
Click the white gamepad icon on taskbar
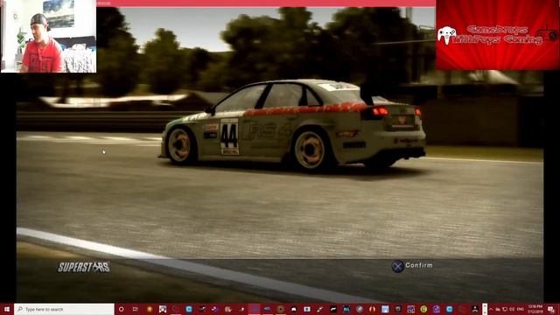coord(294,309)
